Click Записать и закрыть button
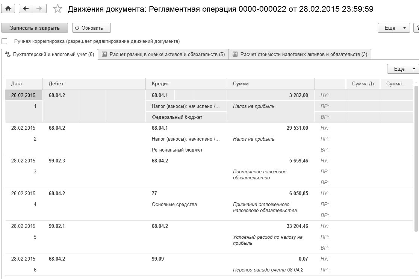419x279 pixels. pyautogui.click(x=35, y=28)
